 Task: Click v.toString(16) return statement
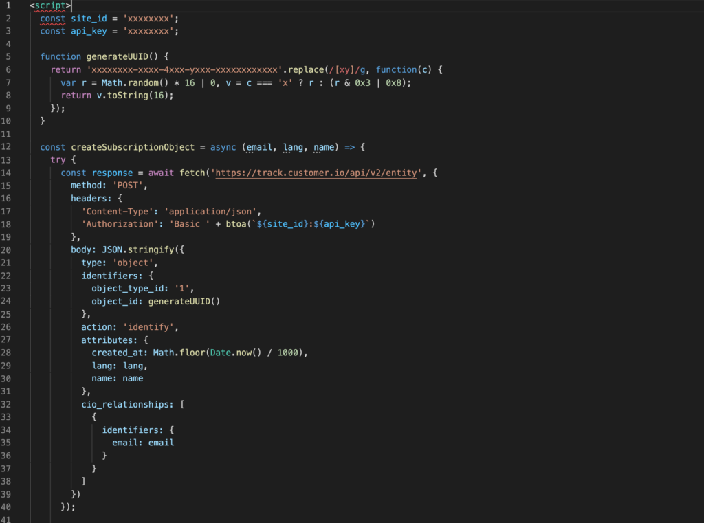(x=117, y=96)
